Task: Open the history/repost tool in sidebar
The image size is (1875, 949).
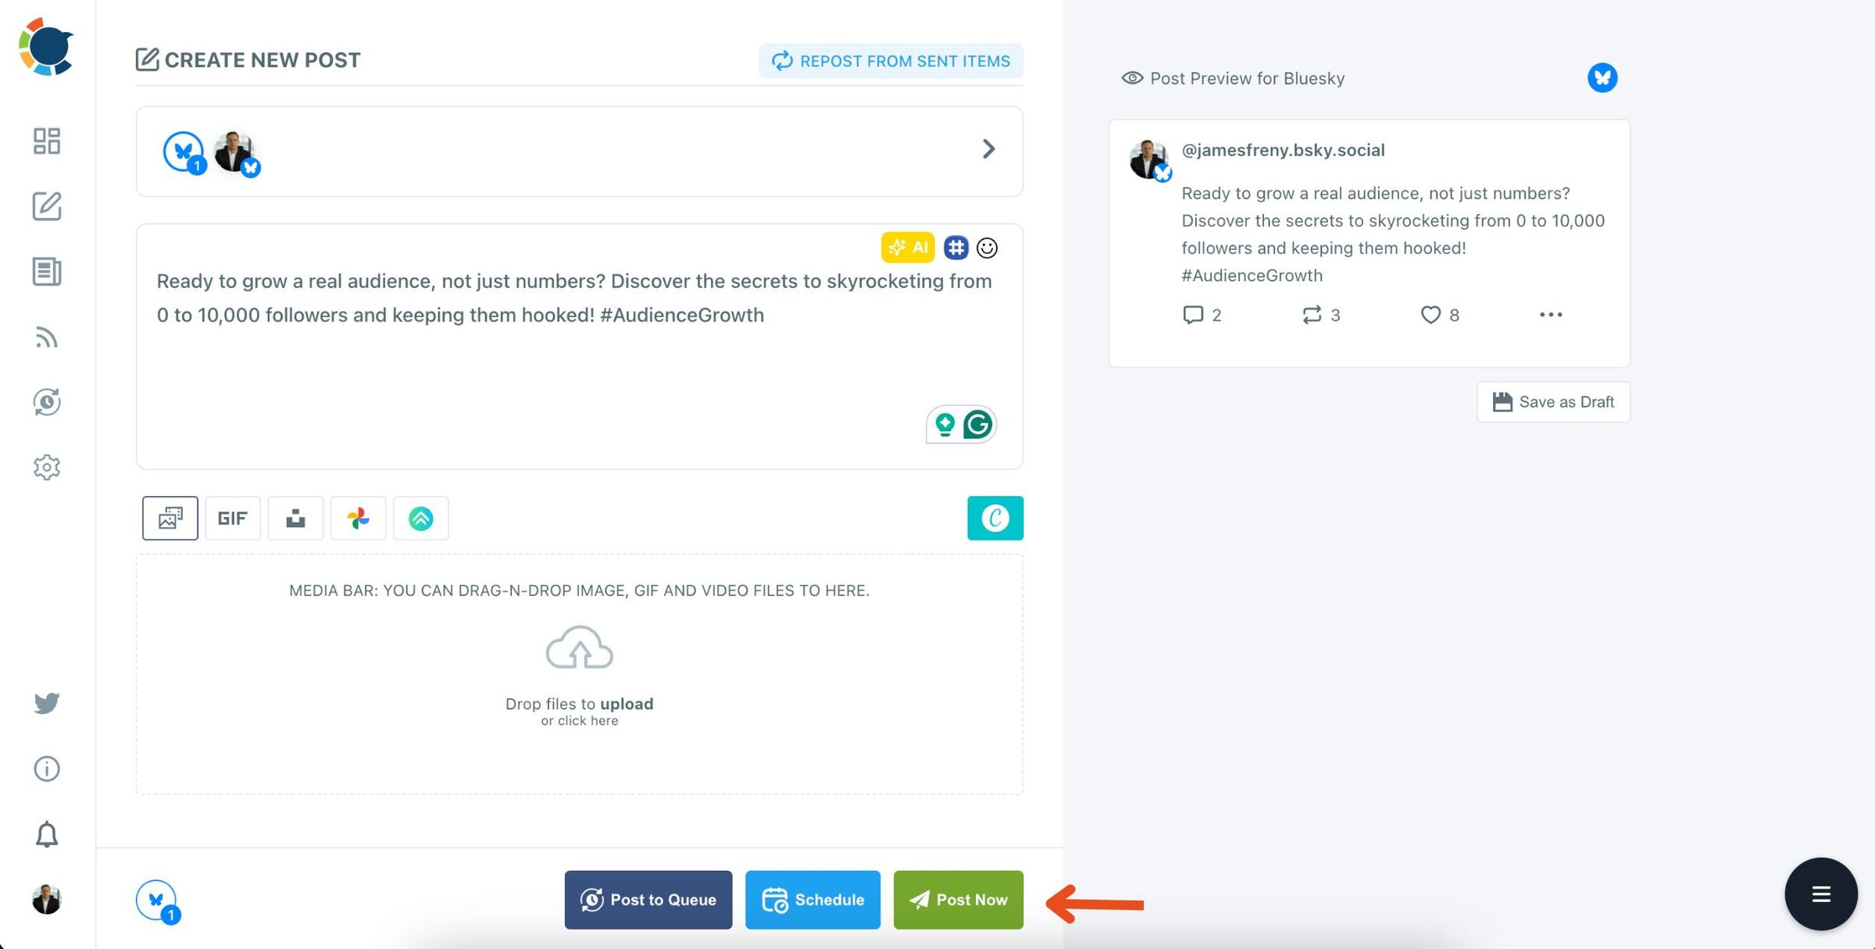Action: click(x=47, y=402)
